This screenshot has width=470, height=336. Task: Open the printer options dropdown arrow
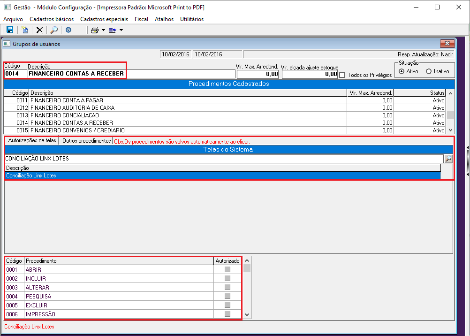pyautogui.click(x=103, y=30)
